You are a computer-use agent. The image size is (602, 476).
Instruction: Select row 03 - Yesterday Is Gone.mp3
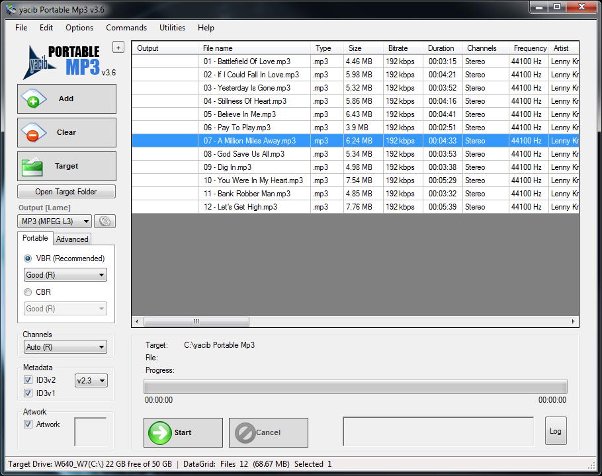click(x=355, y=88)
